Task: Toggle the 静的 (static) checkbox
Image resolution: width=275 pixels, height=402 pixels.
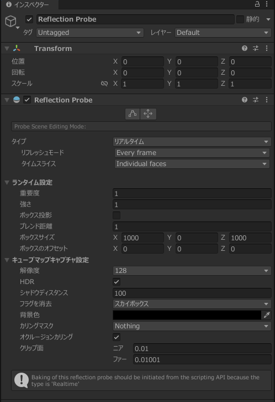Action: tap(240, 19)
